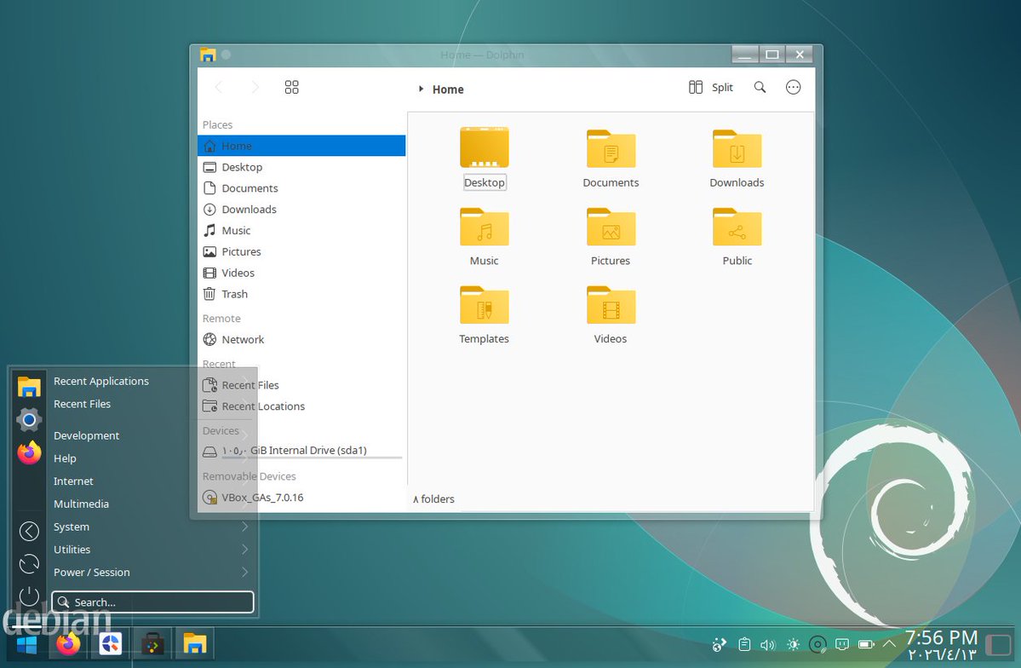Click the logout arrow icon in launcher
Image resolution: width=1021 pixels, height=668 pixels.
pyautogui.click(x=29, y=531)
